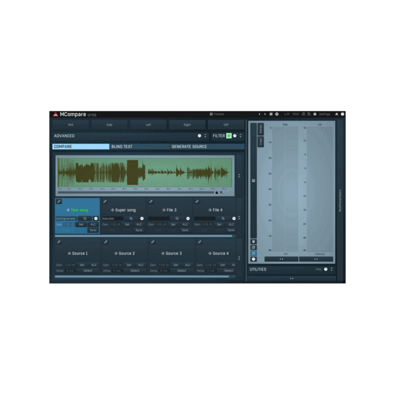Expand the Out meter arrows
This screenshot has width=395, height=395.
[281, 259]
